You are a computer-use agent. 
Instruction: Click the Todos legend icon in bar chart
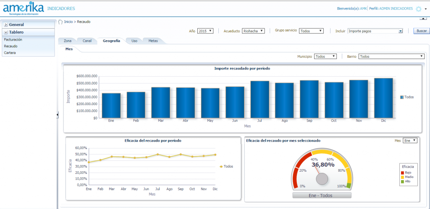point(402,97)
